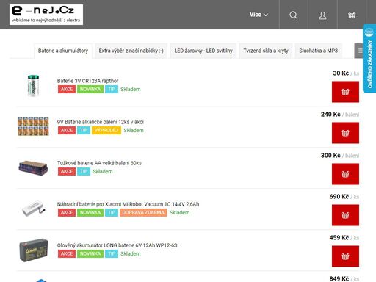Open Olověný akumulátor LONG baterie 6V link

click(117, 245)
